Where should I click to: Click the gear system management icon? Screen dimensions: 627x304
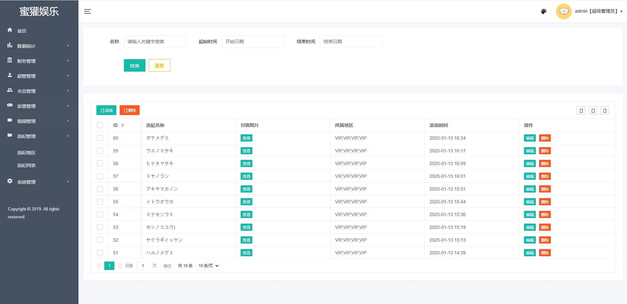pos(10,181)
